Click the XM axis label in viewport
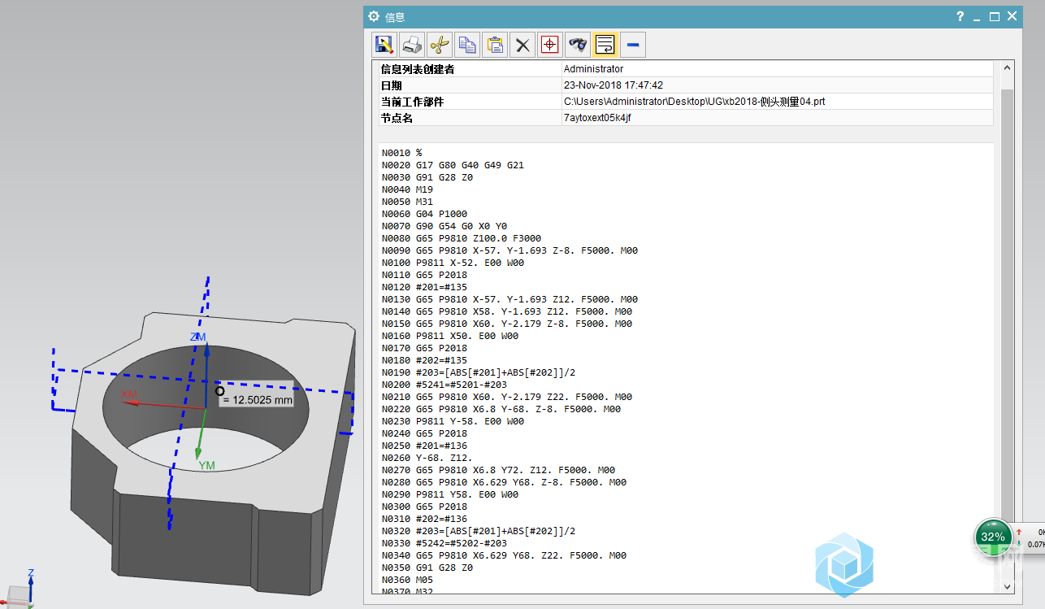Screen dimensions: 1045x609 [129, 394]
